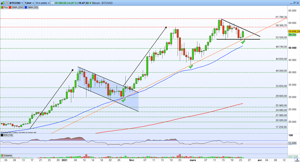Restore down the chart window
Viewport: 300px width, 162px height.
tap(294, 3)
